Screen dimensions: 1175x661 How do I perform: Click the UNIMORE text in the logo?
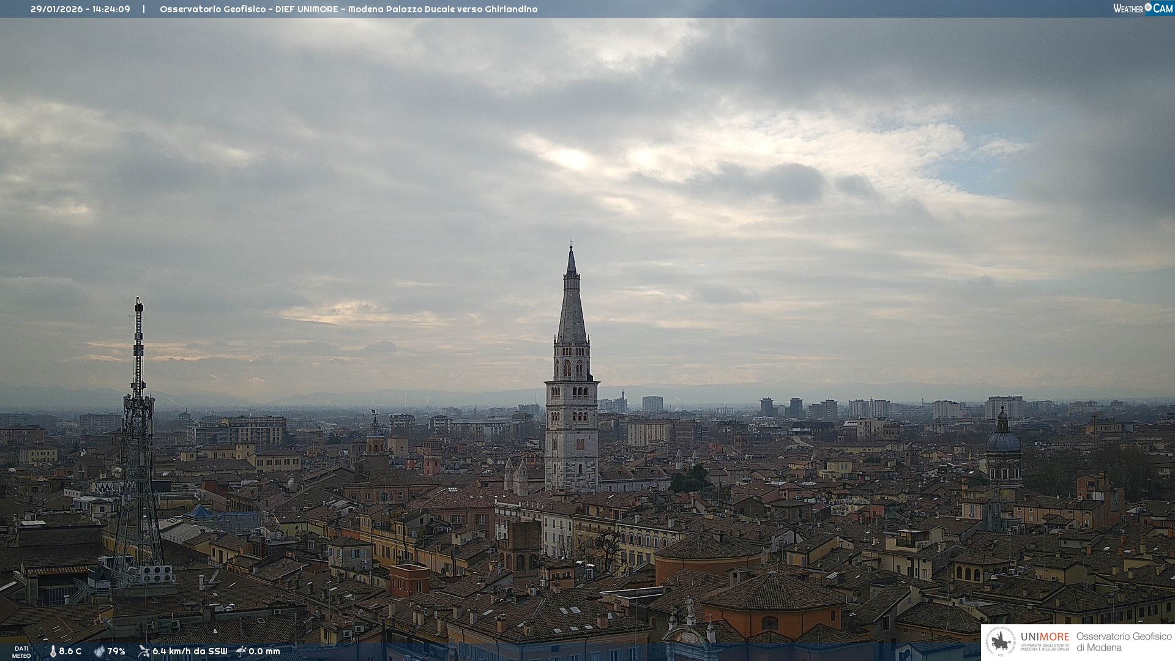tap(1045, 637)
